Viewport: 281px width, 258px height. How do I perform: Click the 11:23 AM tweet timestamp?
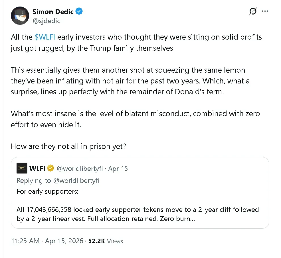(x=25, y=241)
